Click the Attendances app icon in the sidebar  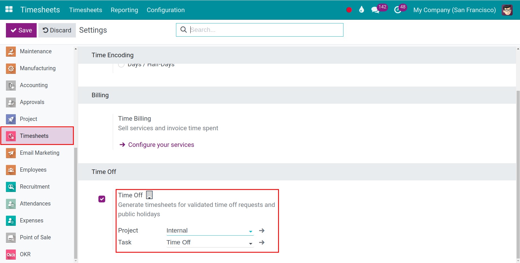(11, 204)
